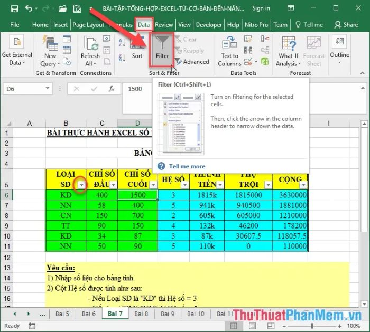Click the macro record icon in status bar

[x=32, y=326]
